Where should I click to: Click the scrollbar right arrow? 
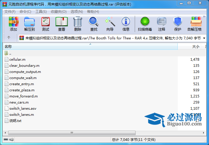click(203, 133)
